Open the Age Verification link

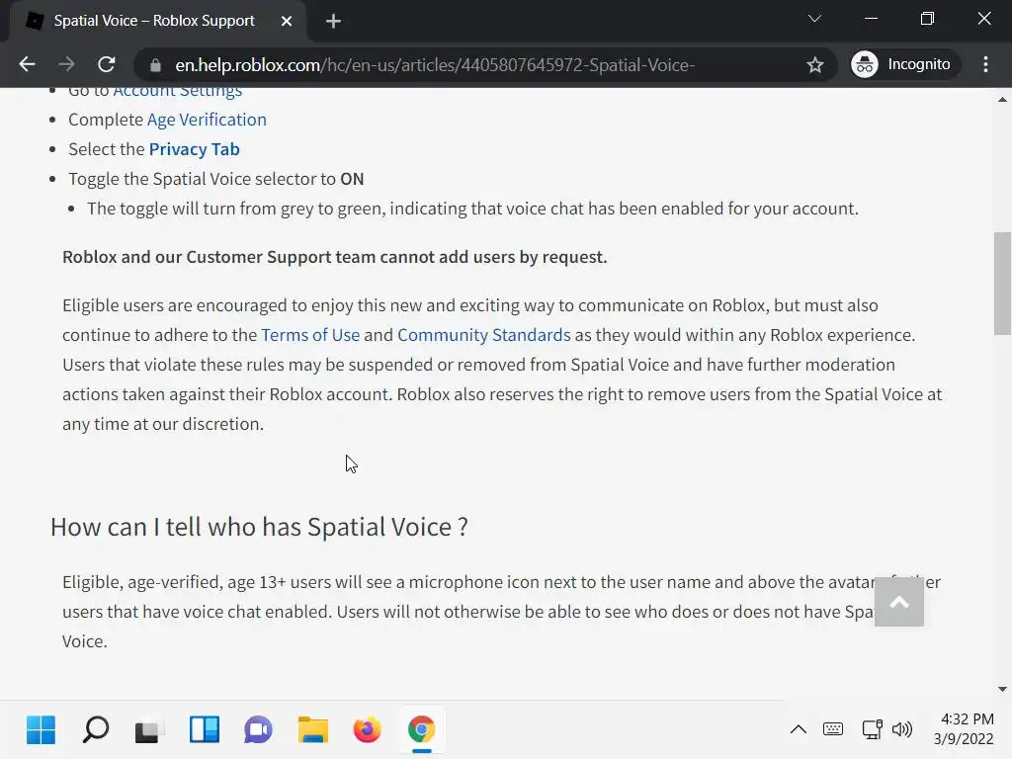[x=207, y=120]
